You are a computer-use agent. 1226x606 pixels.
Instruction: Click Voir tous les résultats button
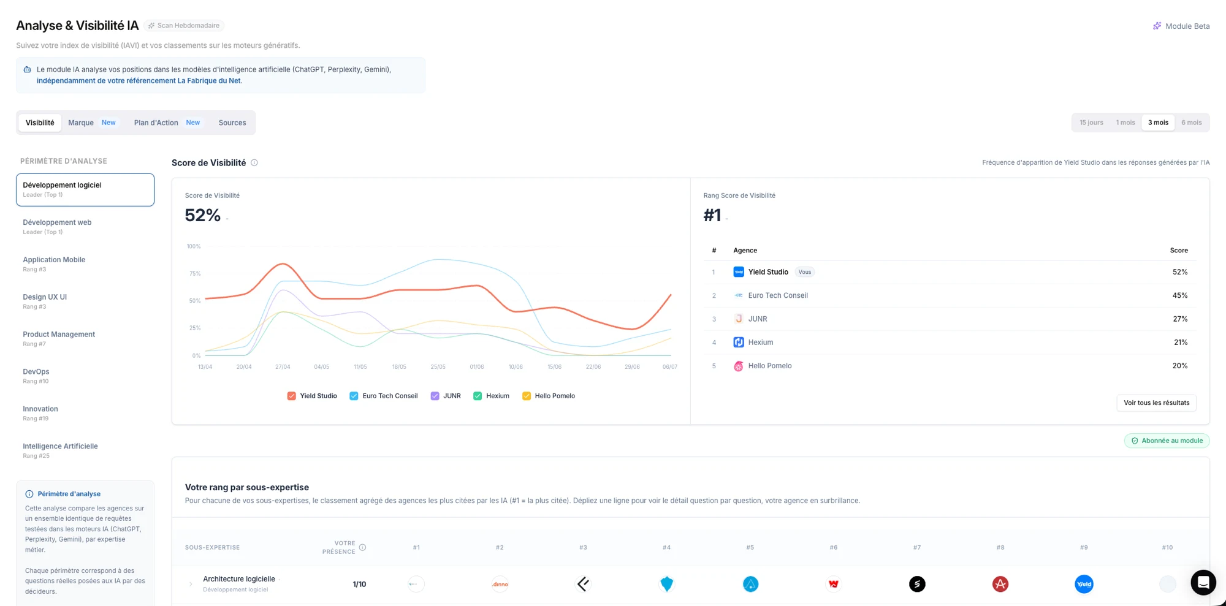pos(1156,403)
